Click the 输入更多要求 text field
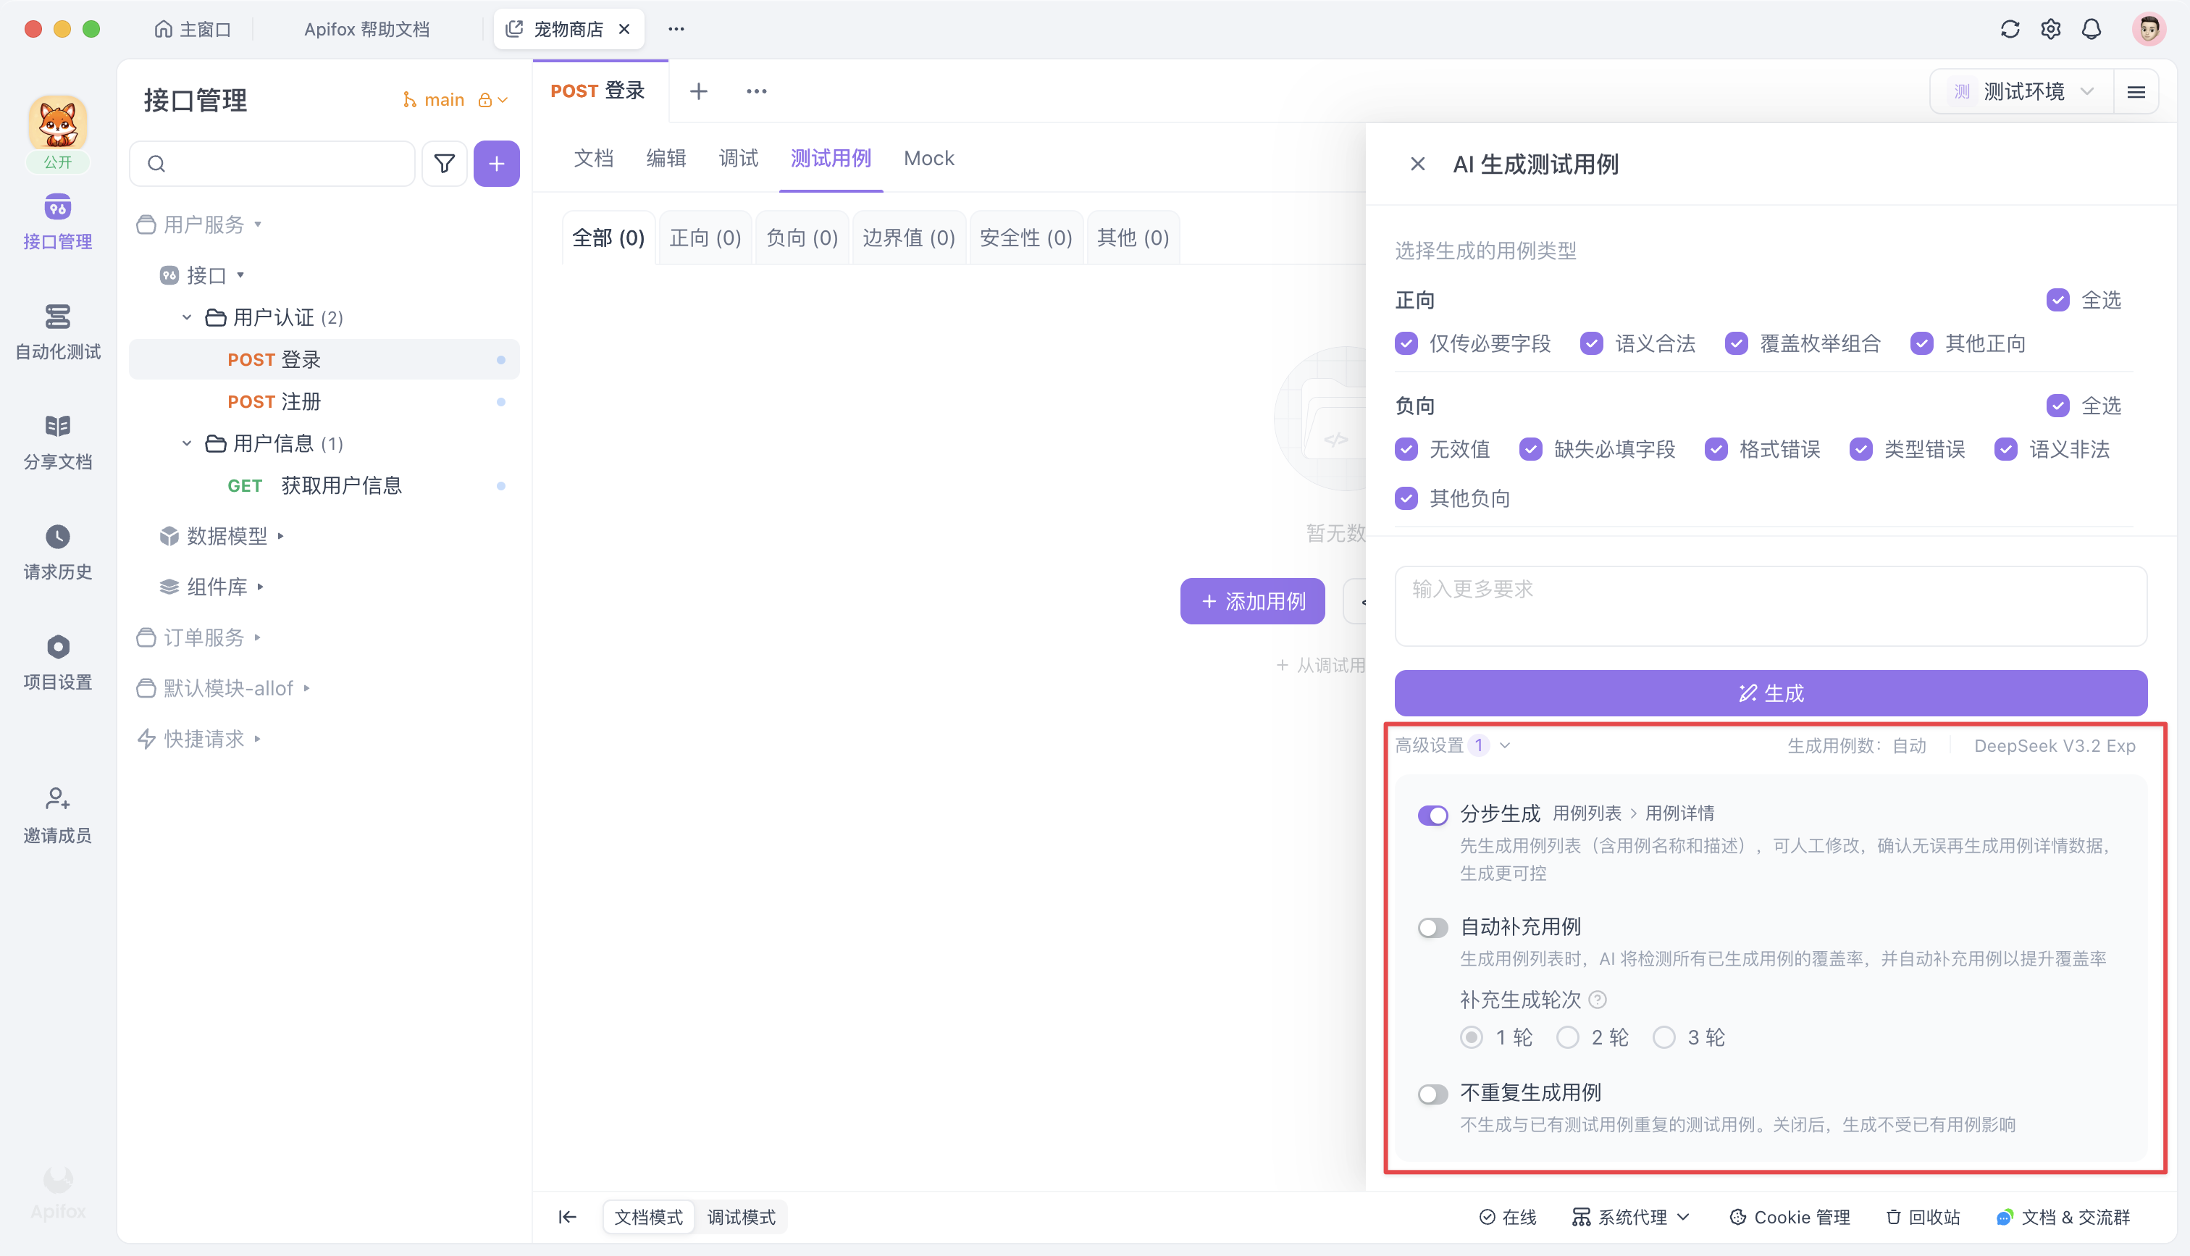This screenshot has width=2190, height=1256. [1771, 606]
